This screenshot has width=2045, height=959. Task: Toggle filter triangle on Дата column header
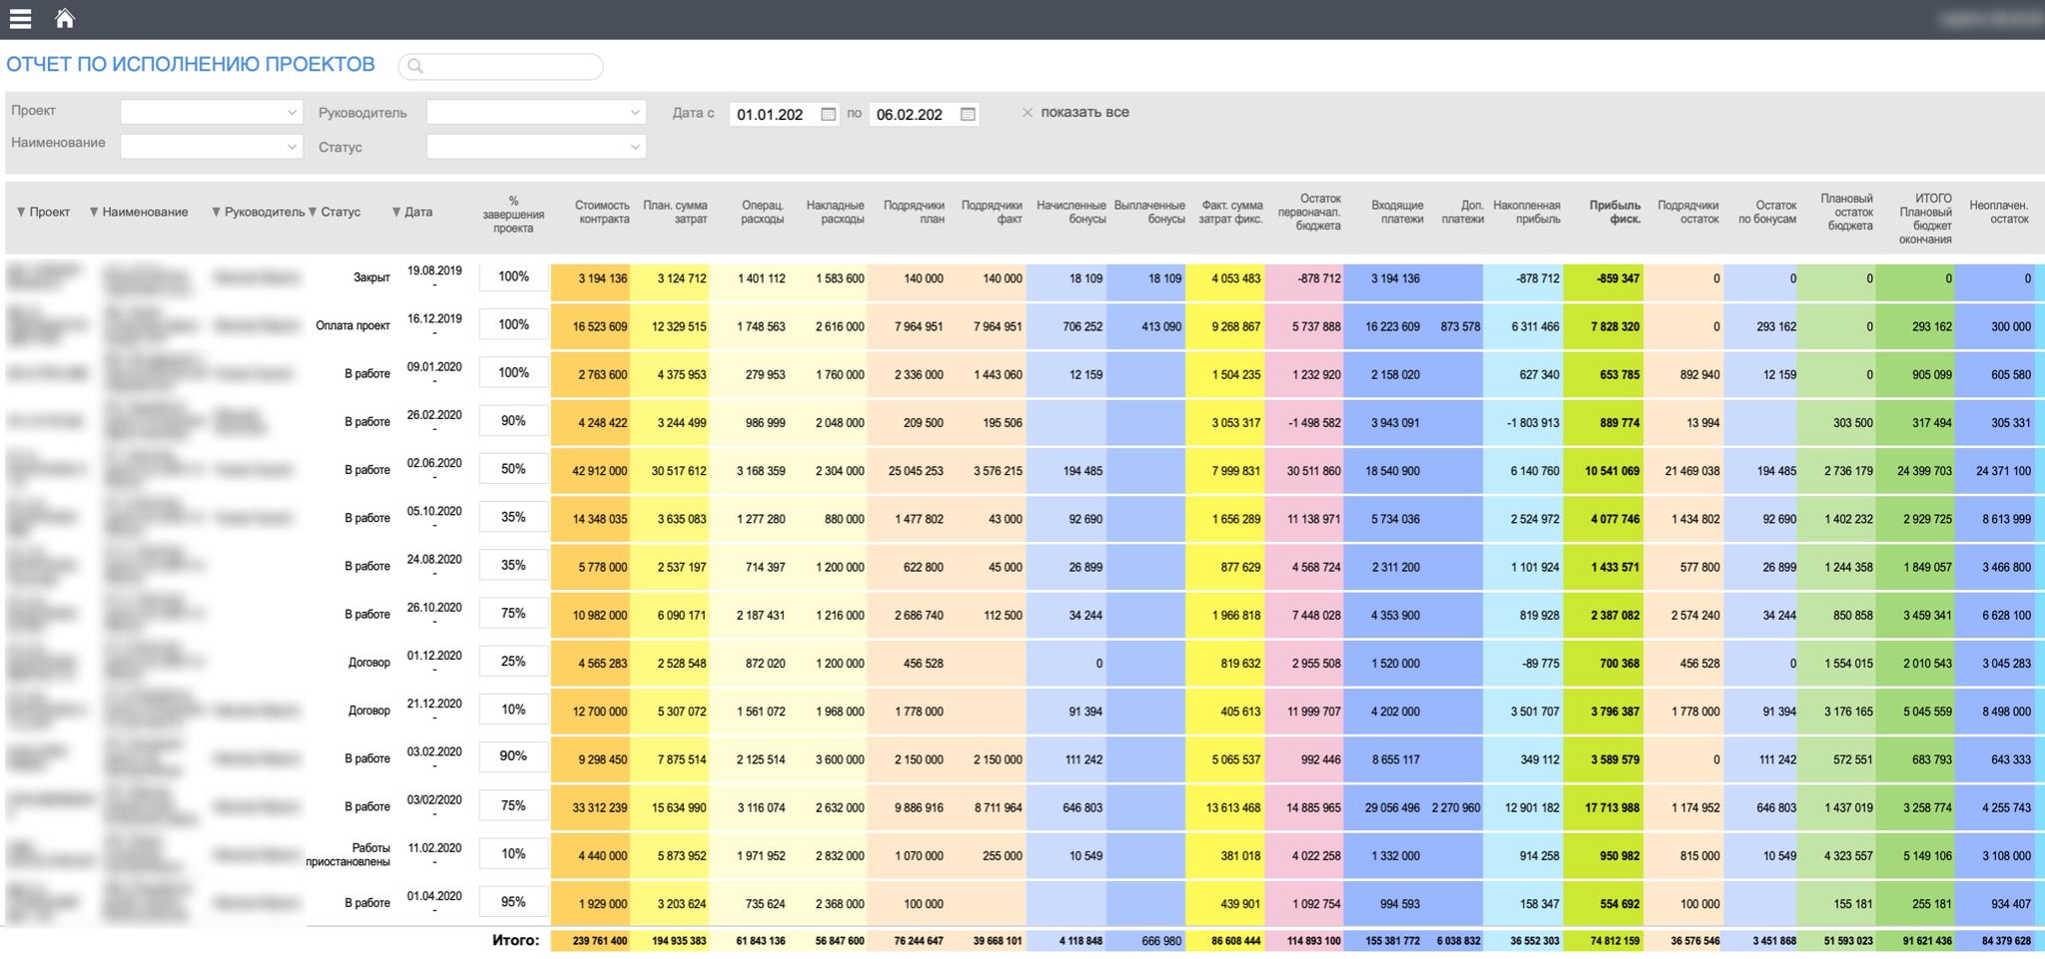(396, 212)
